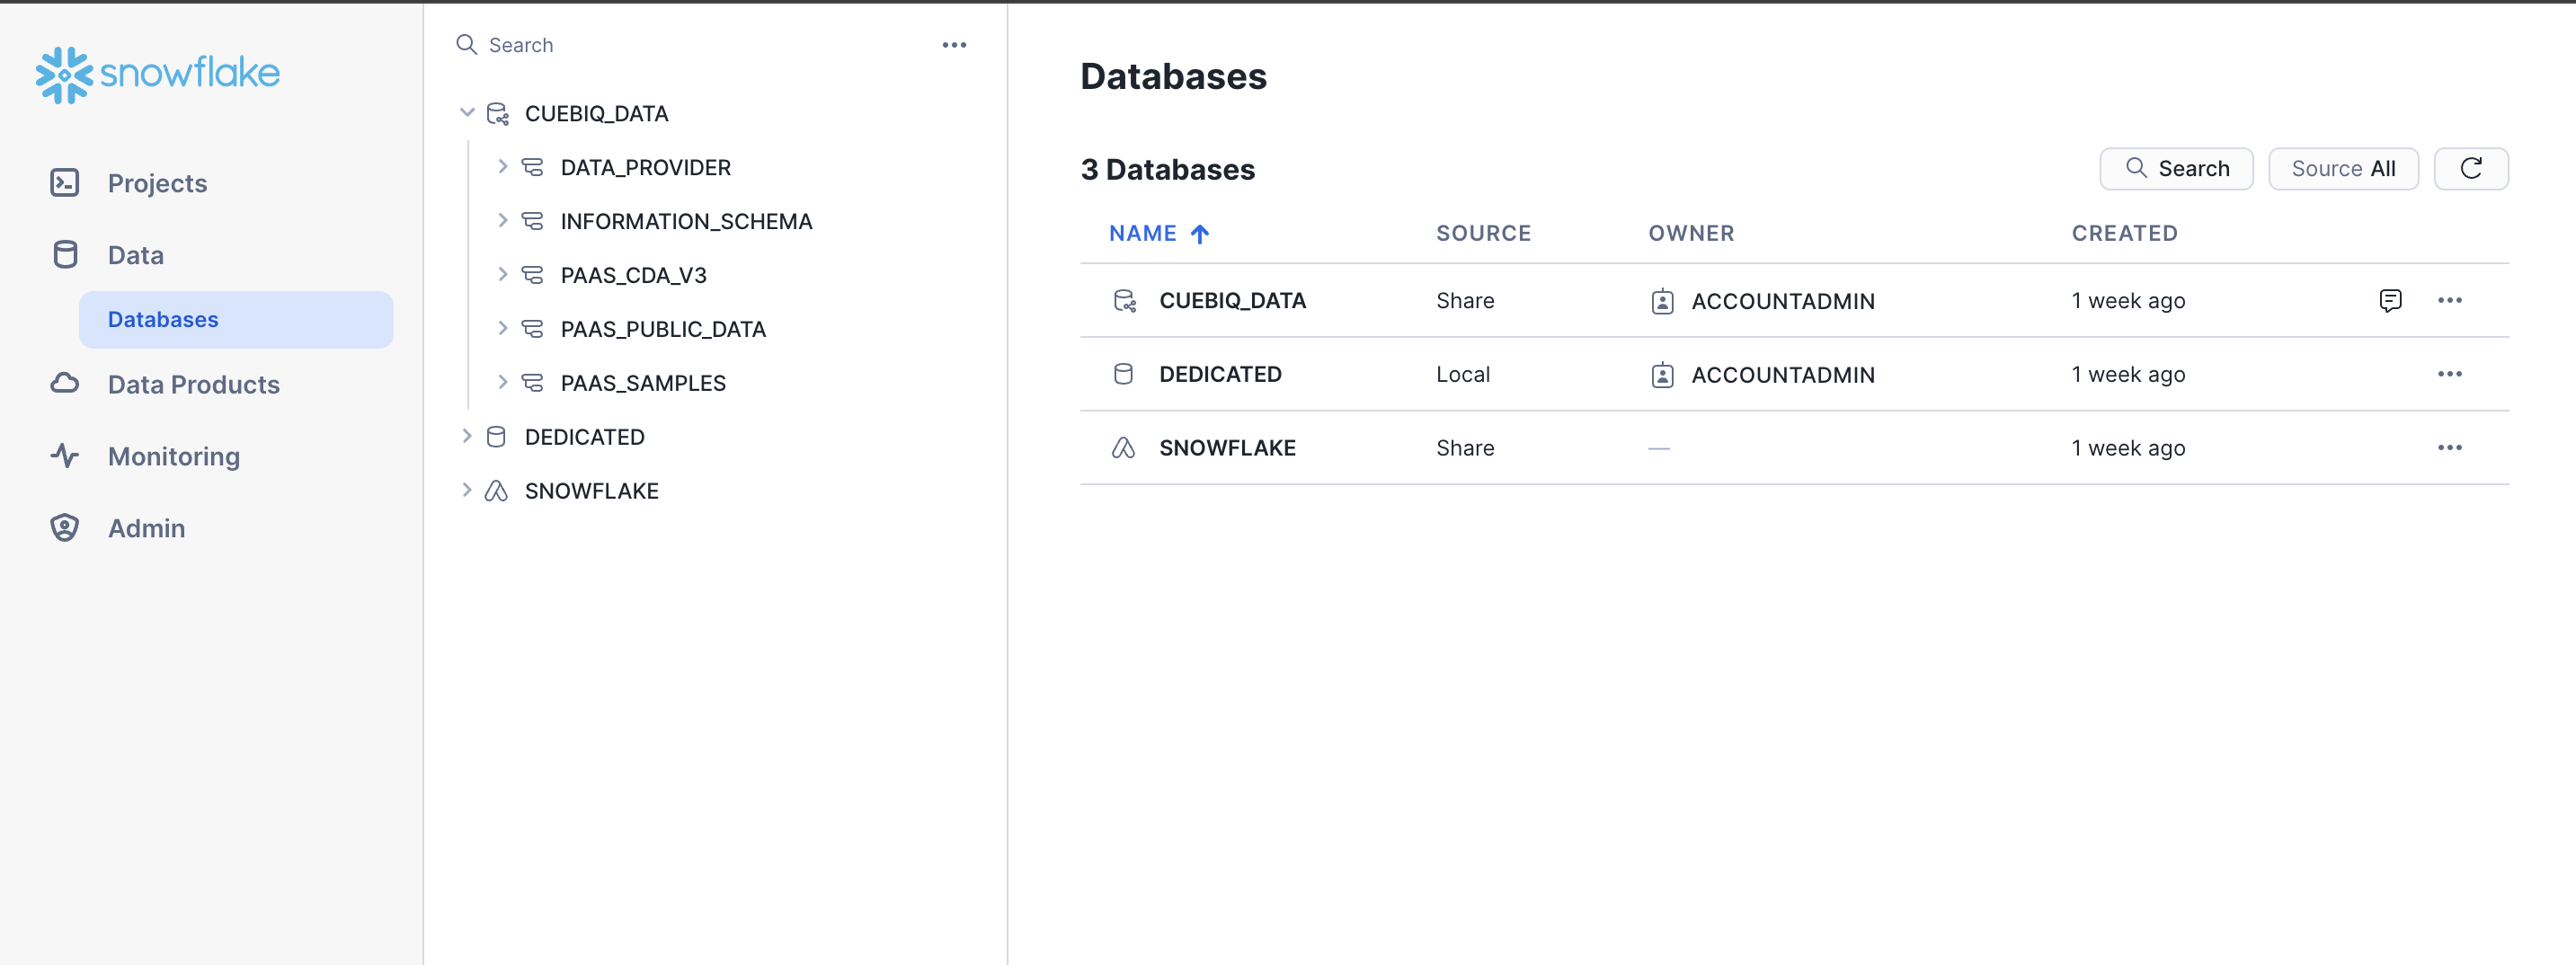Click the more options ellipsis in the search panel
The width and height of the screenshot is (2576, 965).
pyautogui.click(x=954, y=44)
